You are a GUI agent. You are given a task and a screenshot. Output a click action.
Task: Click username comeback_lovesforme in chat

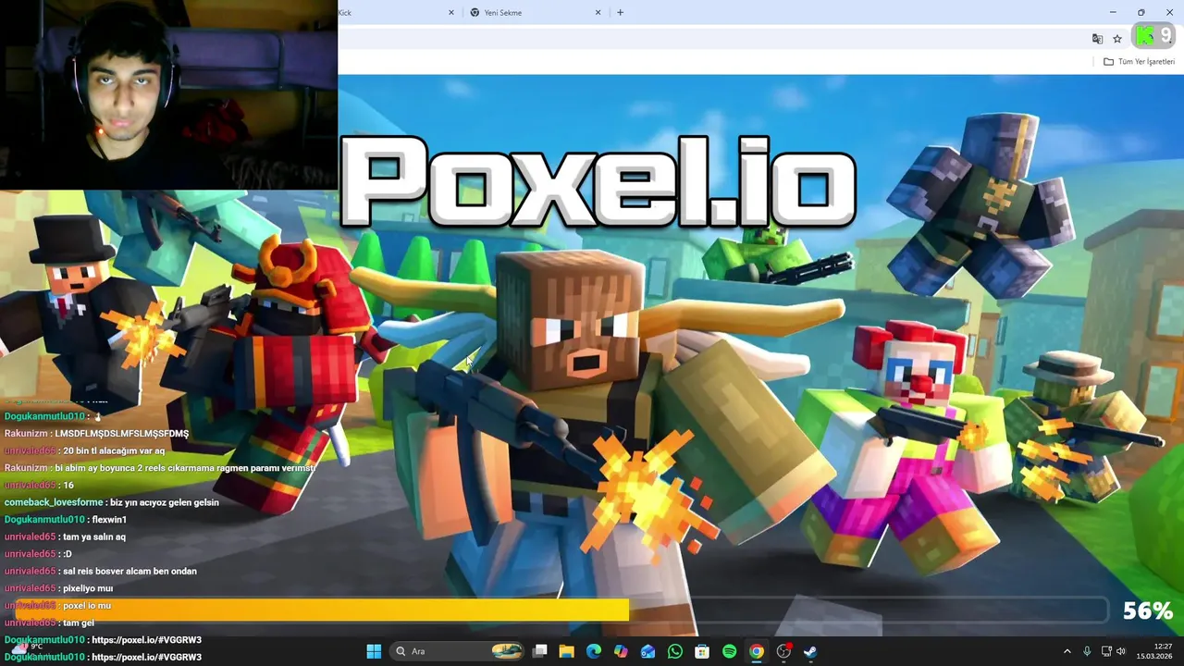click(54, 502)
